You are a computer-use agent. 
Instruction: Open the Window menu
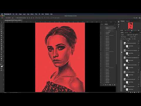click(47, 14)
